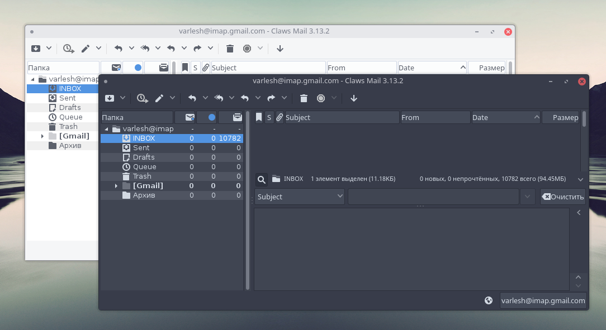This screenshot has width=606, height=330.
Task: Sort by Date column in dark window
Action: point(506,117)
